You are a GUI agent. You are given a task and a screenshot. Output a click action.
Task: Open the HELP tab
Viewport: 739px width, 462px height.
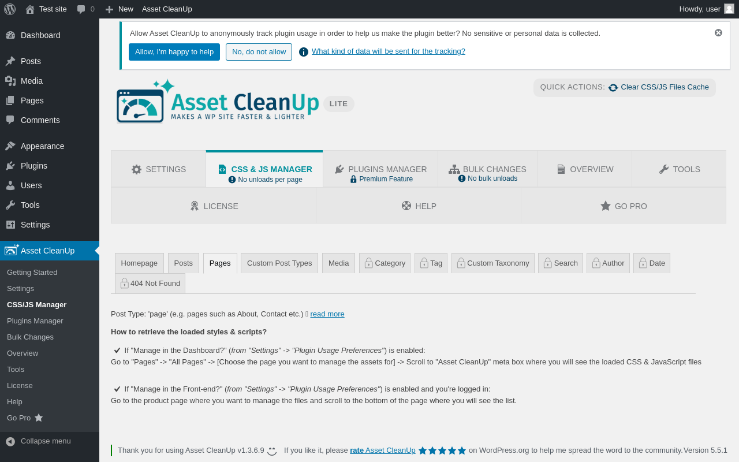point(419,206)
